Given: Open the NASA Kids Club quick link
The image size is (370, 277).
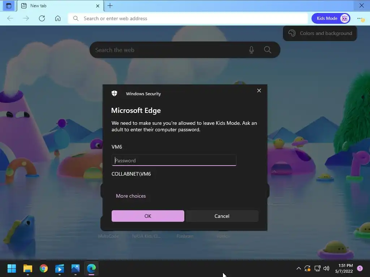Looking at the screenshot, I should click(146, 236).
